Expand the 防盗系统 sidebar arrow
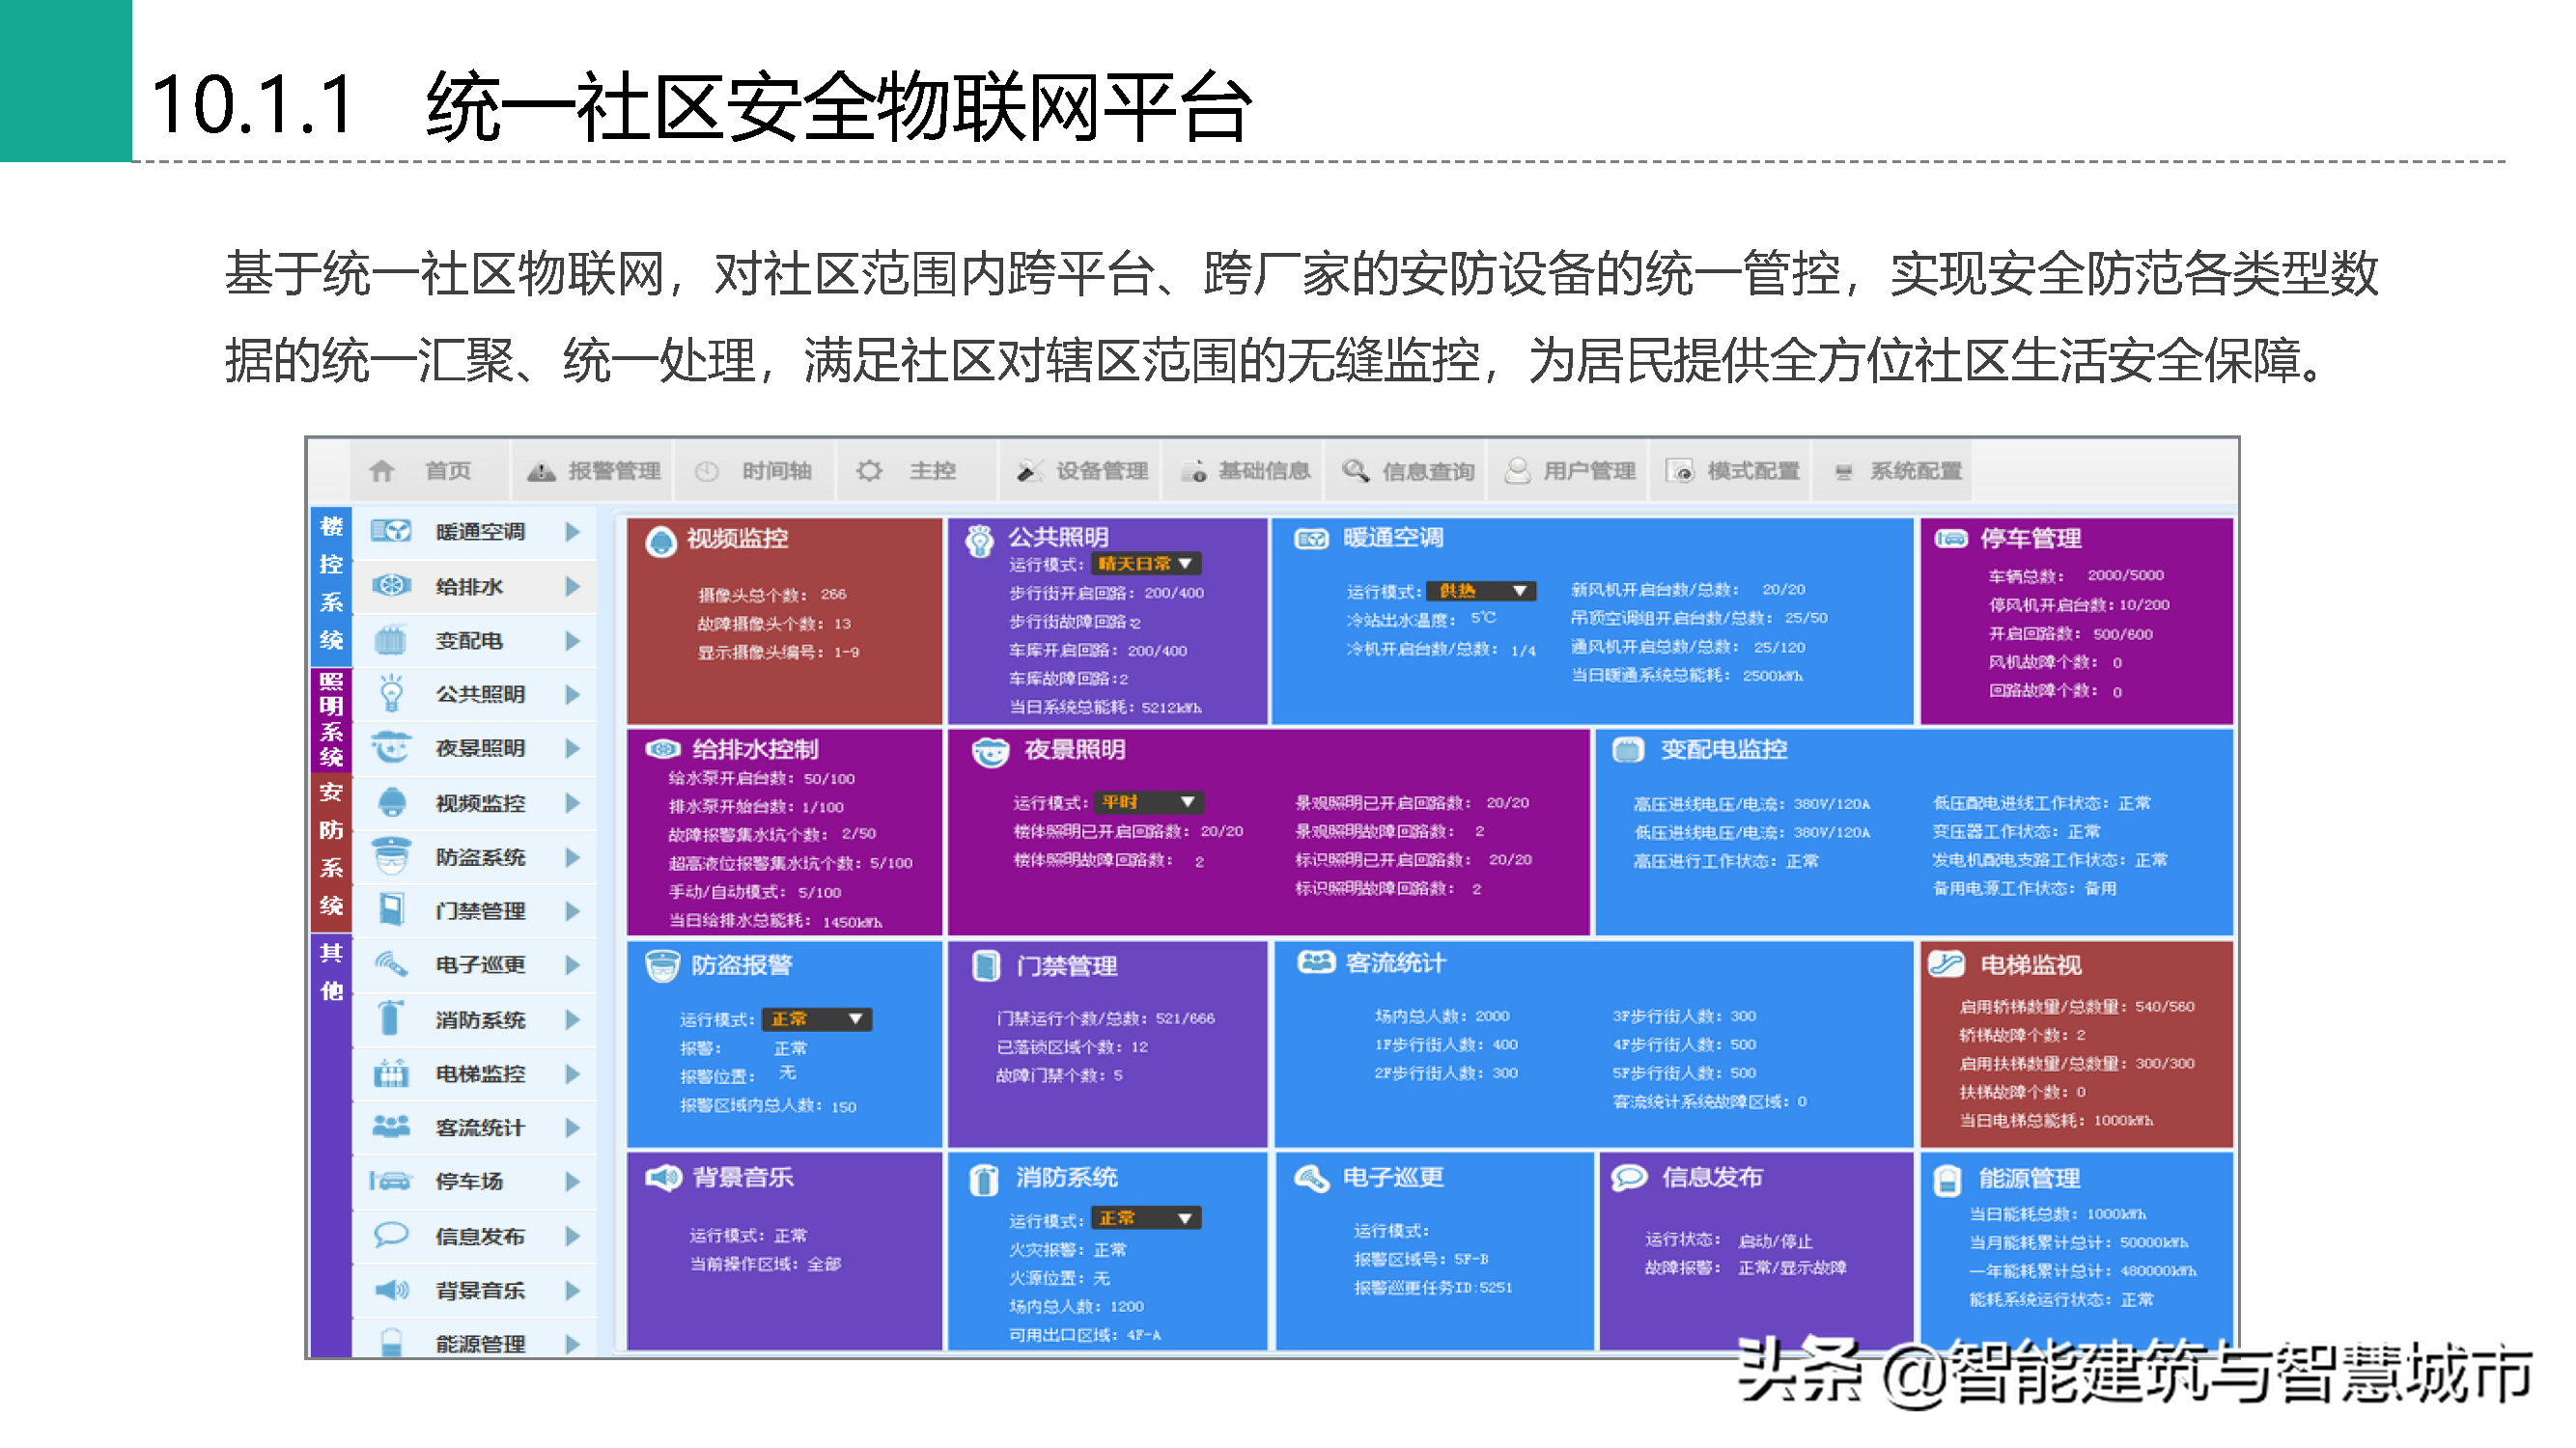This screenshot has height=1448, width=2576. tap(572, 857)
